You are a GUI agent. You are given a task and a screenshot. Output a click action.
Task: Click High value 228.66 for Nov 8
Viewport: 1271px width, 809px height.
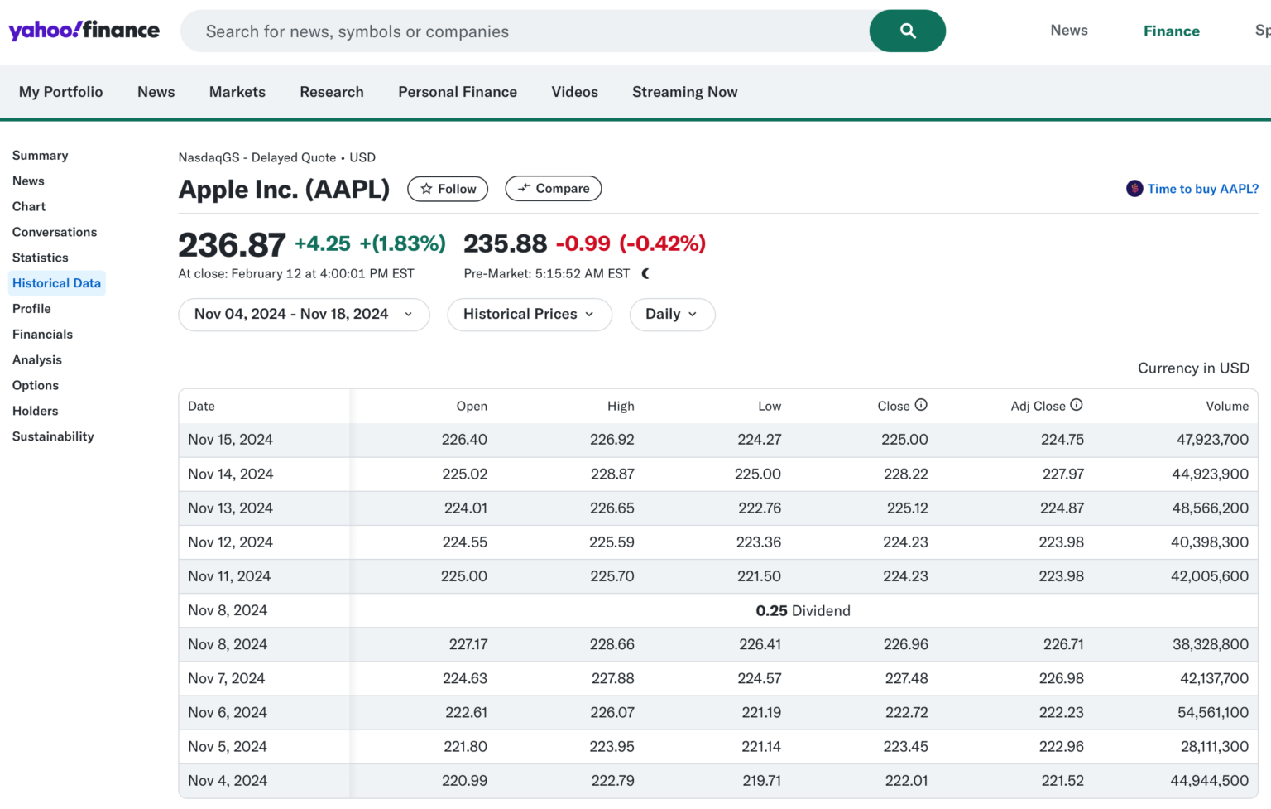click(x=612, y=644)
